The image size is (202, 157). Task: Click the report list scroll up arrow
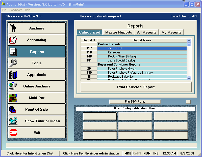coord(189,41)
